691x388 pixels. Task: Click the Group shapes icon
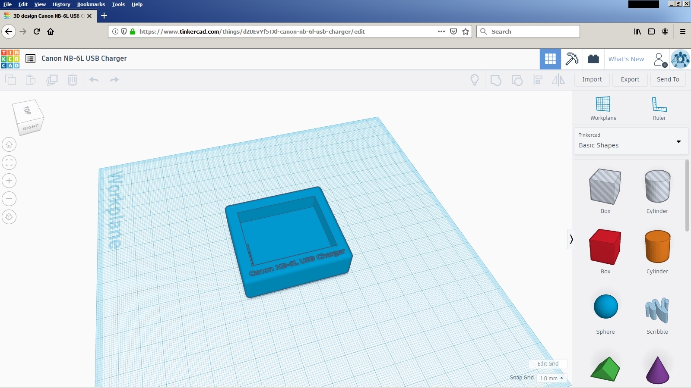(x=496, y=80)
